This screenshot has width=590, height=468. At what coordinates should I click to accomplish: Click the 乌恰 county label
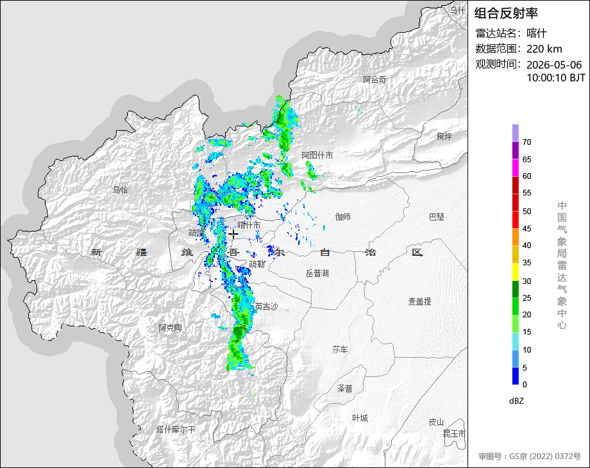point(121,190)
